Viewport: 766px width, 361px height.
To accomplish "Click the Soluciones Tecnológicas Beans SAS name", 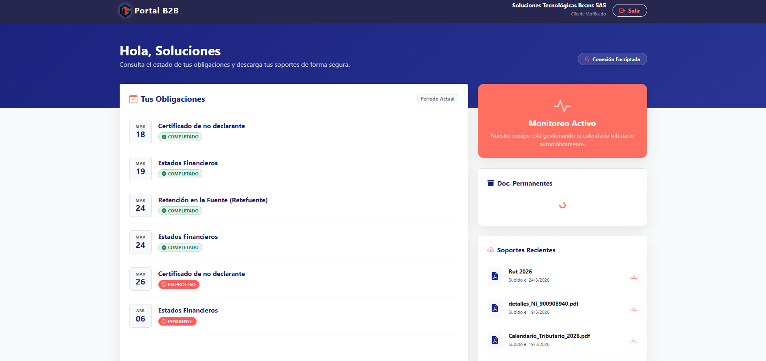I will click(559, 5).
